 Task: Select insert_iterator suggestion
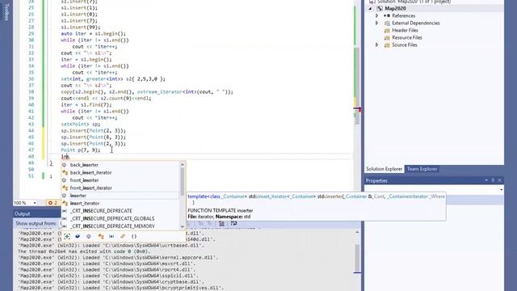(x=85, y=203)
